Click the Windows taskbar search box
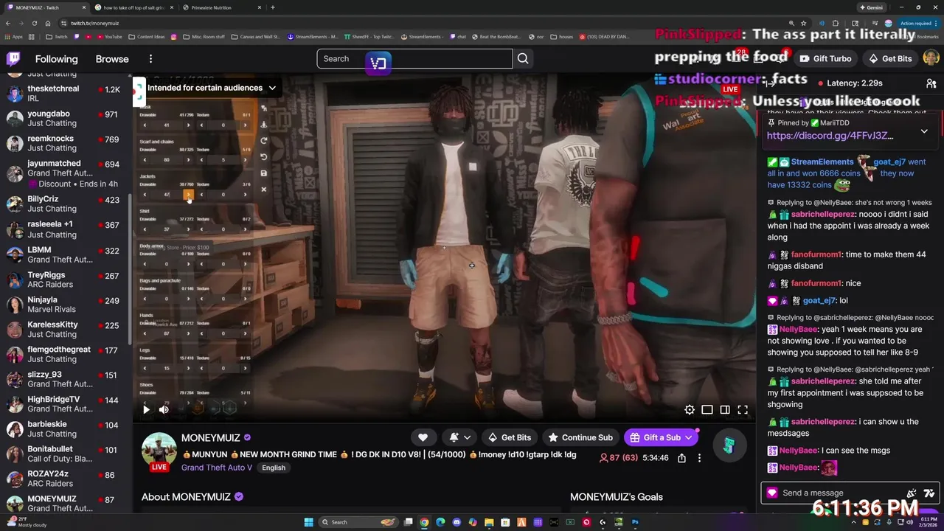 coord(360,522)
